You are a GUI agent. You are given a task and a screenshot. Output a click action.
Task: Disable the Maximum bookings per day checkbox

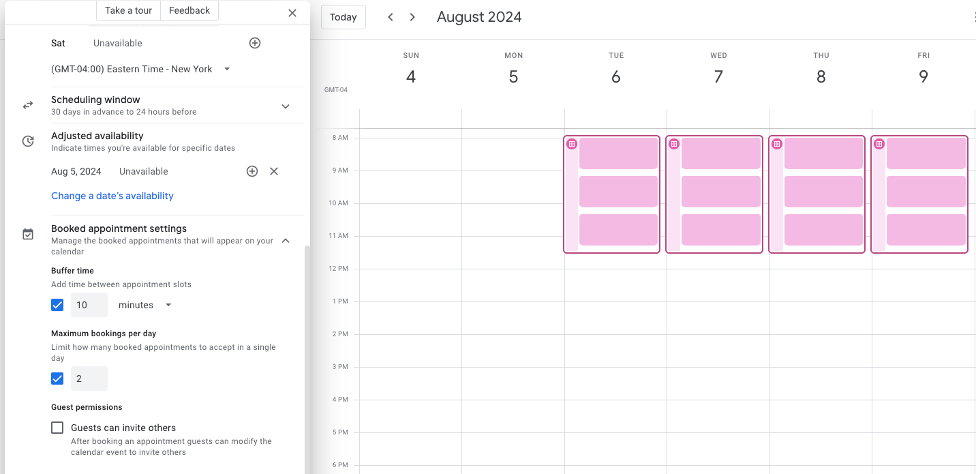tap(57, 379)
